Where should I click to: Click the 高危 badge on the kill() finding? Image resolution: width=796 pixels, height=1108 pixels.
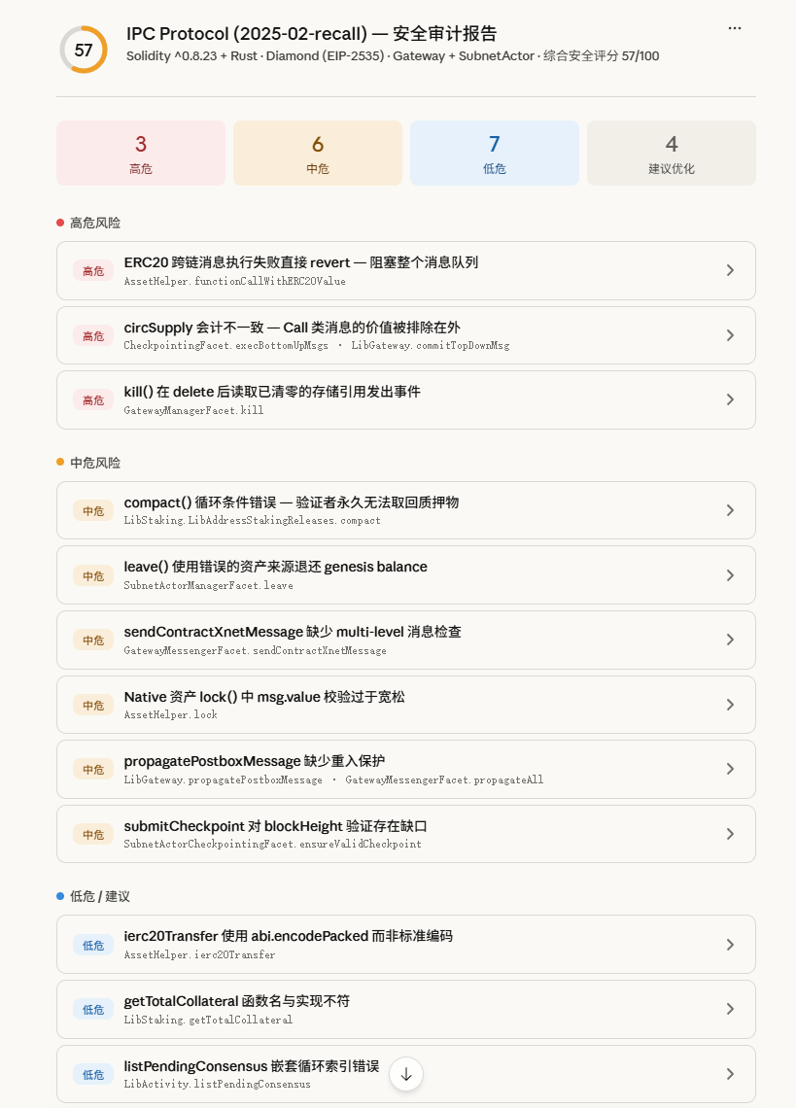tap(93, 399)
